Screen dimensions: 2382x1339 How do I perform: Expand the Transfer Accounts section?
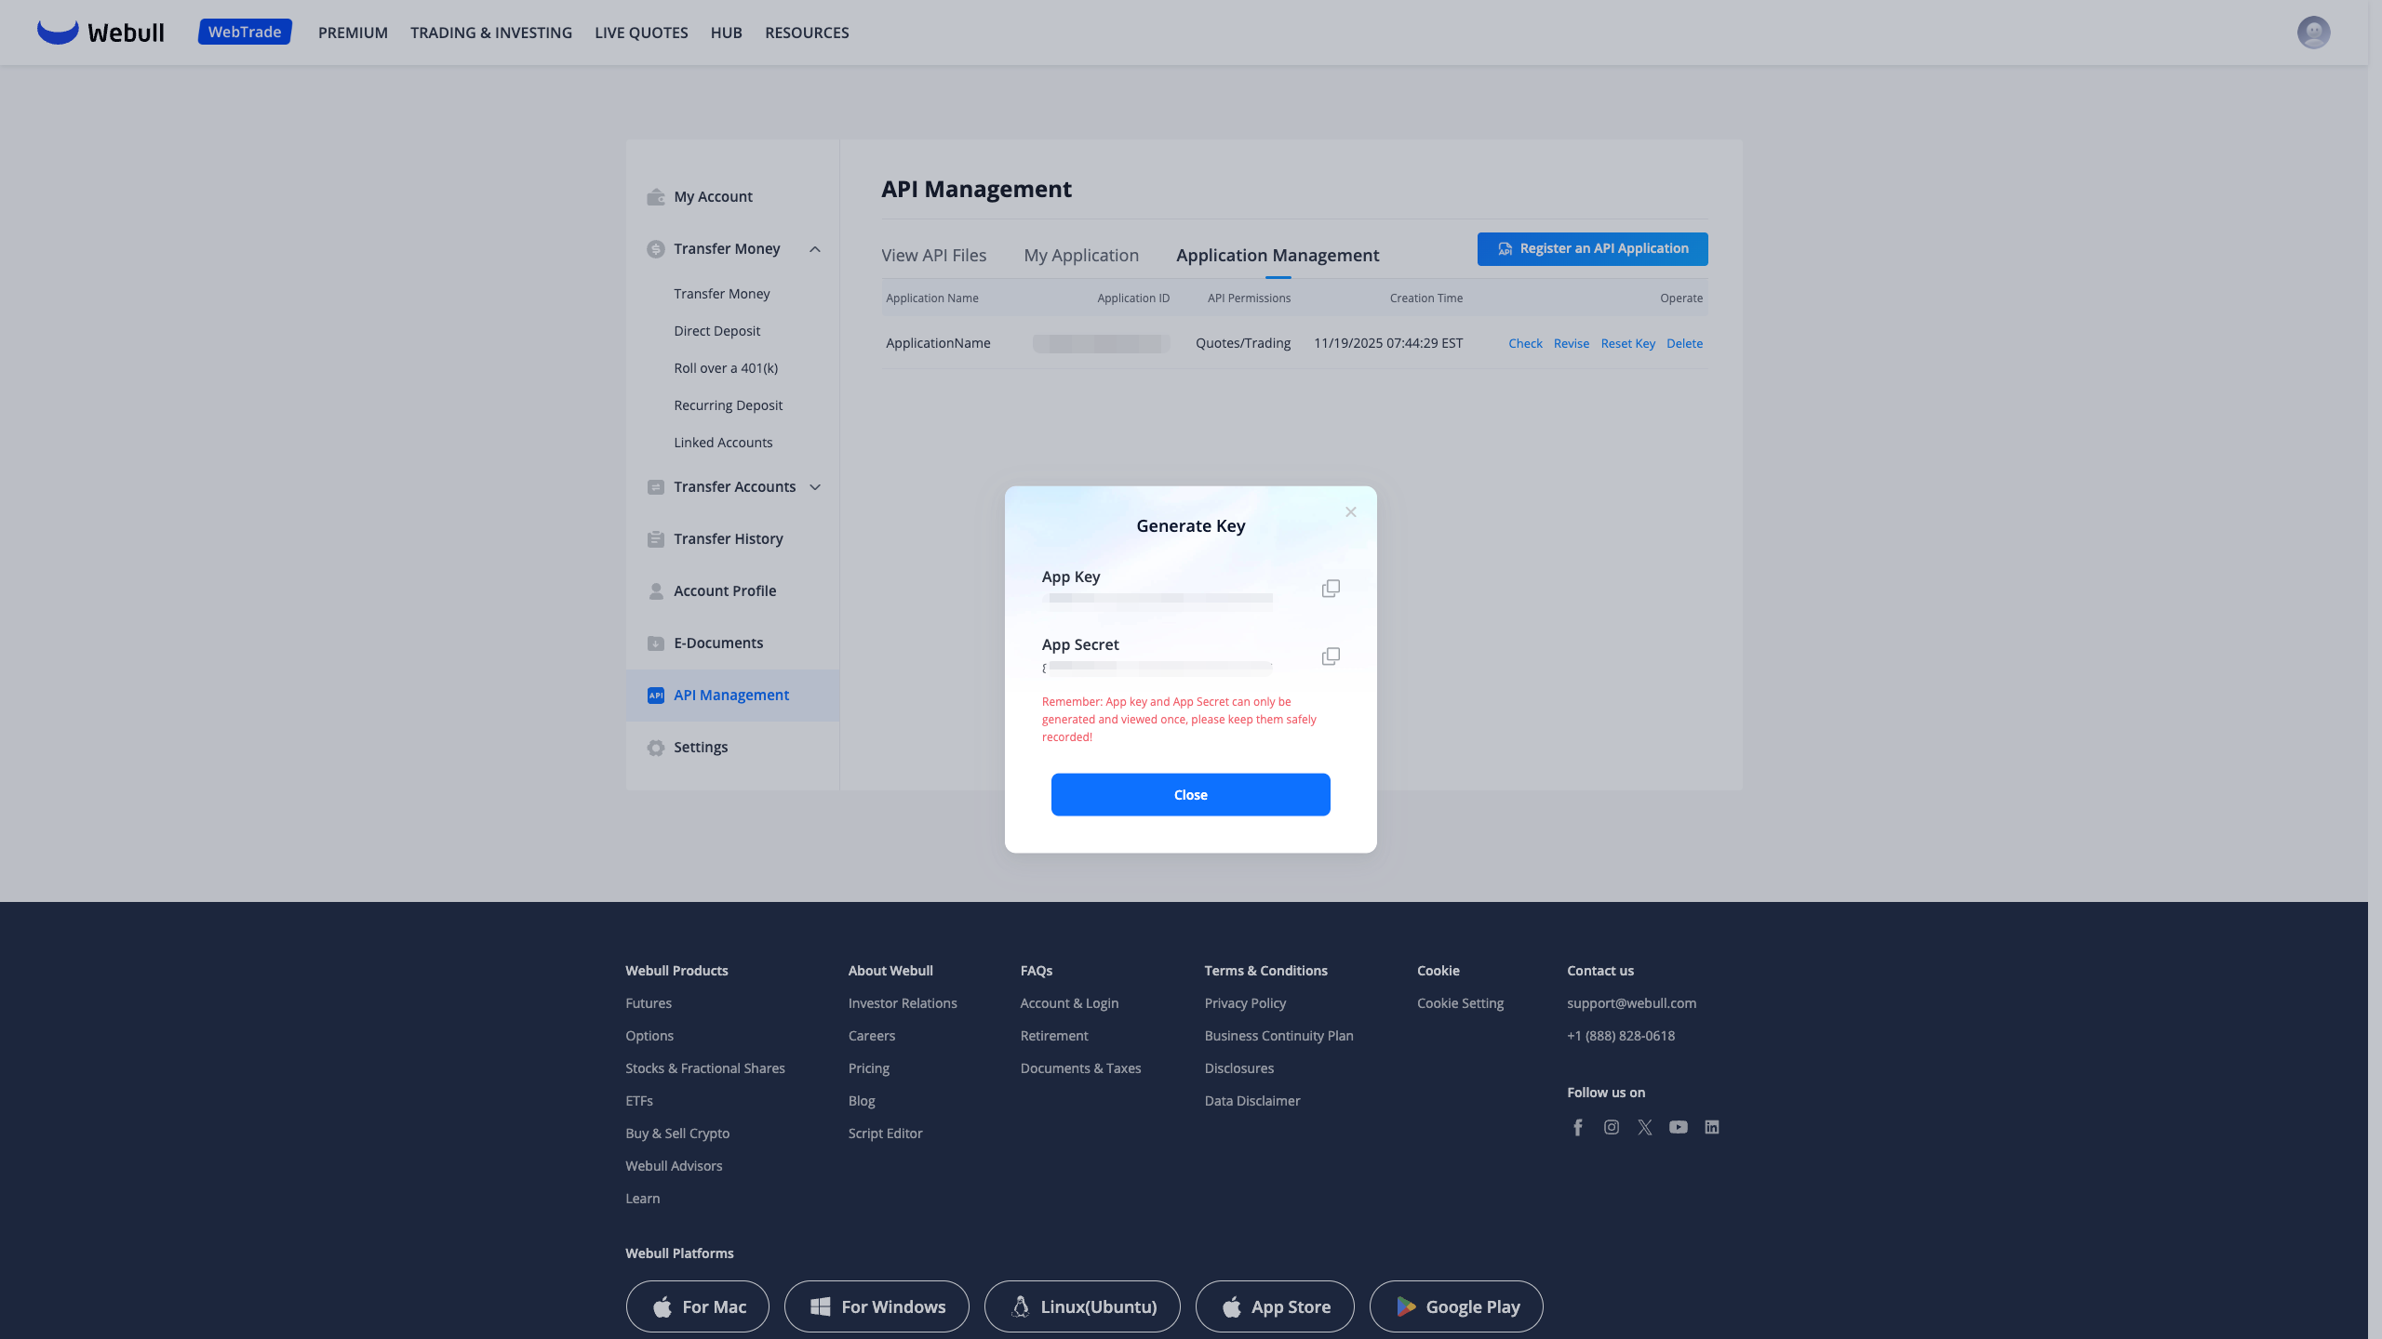point(815,487)
